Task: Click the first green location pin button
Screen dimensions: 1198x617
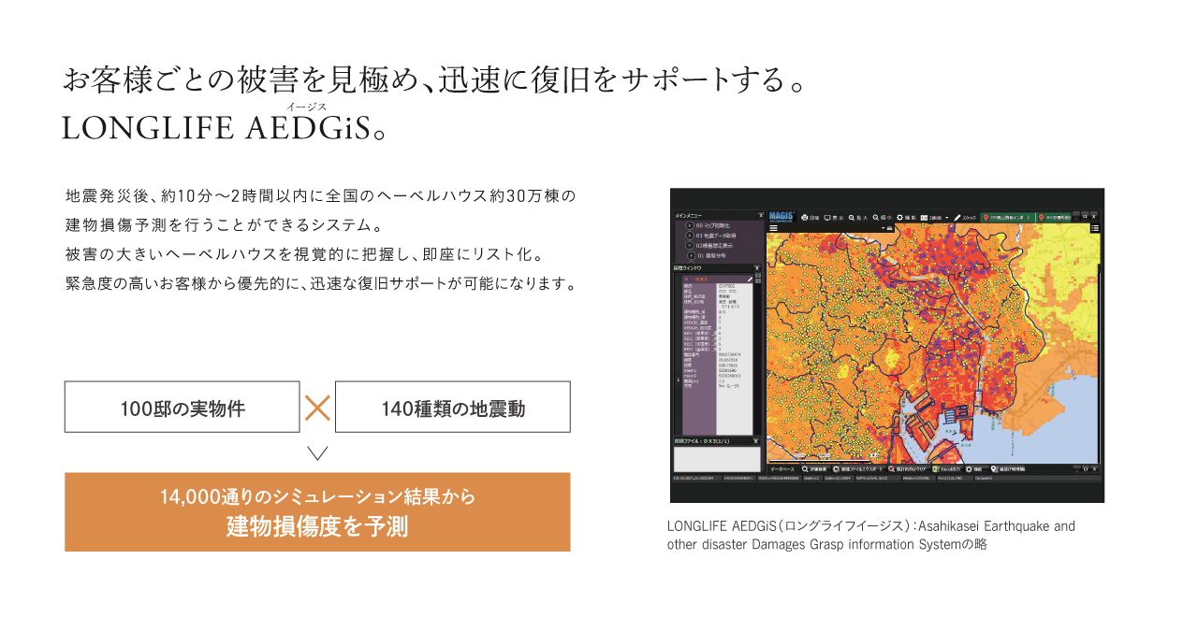Action: pyautogui.click(x=1007, y=217)
